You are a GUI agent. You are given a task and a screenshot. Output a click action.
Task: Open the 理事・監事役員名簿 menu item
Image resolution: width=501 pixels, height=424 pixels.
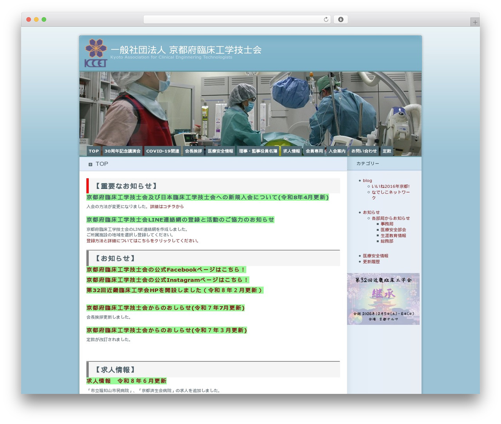[x=258, y=151]
